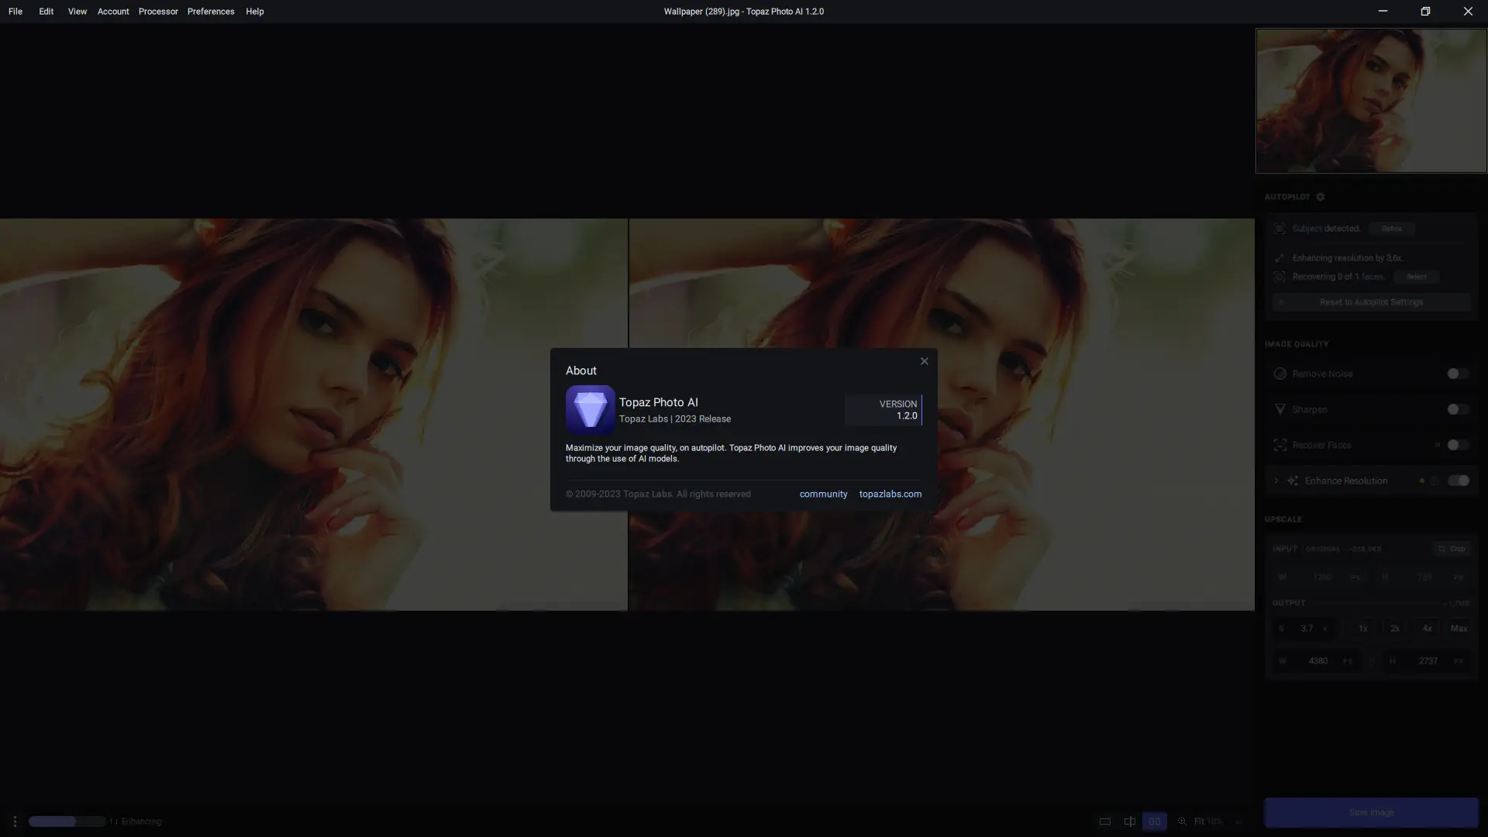
Task: Toggle the Remove Noise switch
Action: [x=1457, y=374]
